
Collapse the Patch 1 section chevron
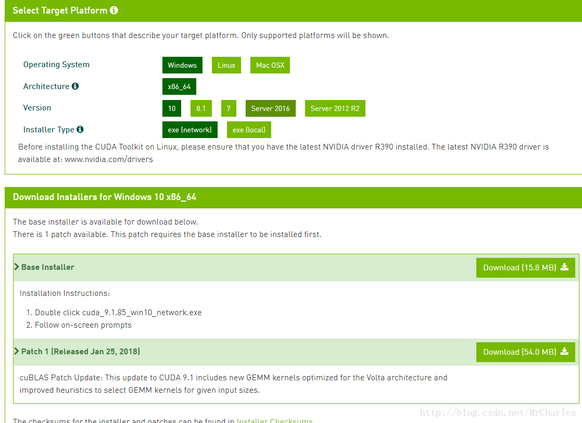coord(16,351)
